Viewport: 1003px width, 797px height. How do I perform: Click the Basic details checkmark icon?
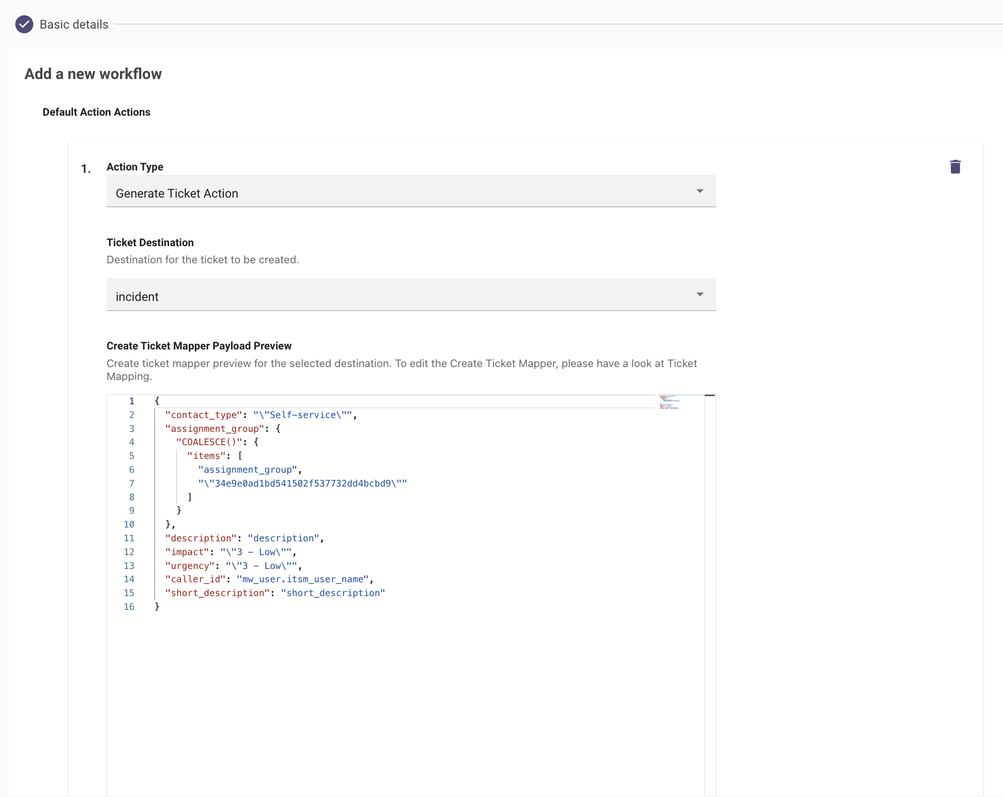24,24
